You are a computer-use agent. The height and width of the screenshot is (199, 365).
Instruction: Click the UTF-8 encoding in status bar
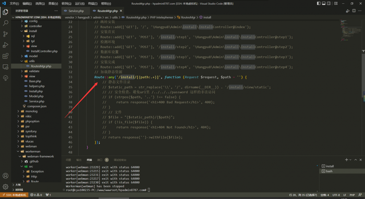[336, 195]
